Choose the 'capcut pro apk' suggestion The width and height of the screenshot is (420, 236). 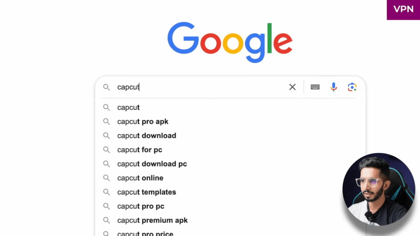[143, 122]
